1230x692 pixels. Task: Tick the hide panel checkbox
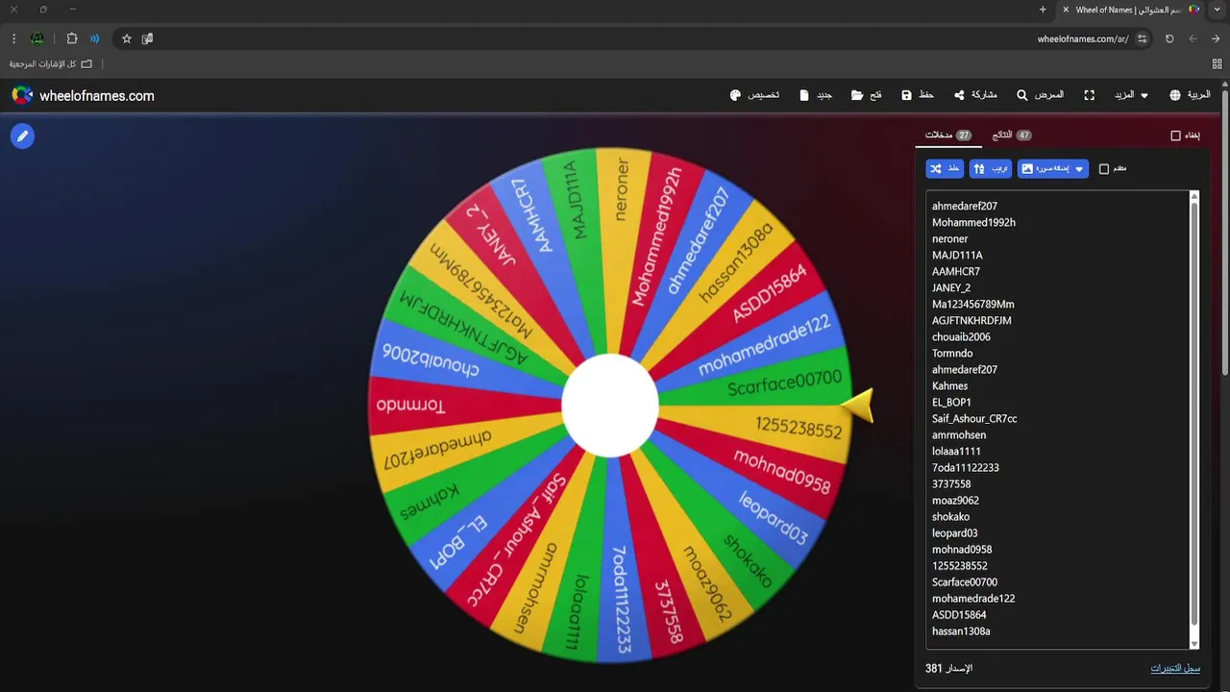(x=1175, y=136)
